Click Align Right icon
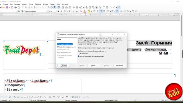This screenshot has height=103, width=183. pos(101,11)
